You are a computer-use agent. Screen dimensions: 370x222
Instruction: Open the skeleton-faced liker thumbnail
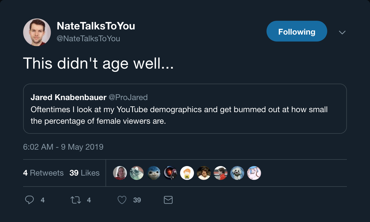237,173
